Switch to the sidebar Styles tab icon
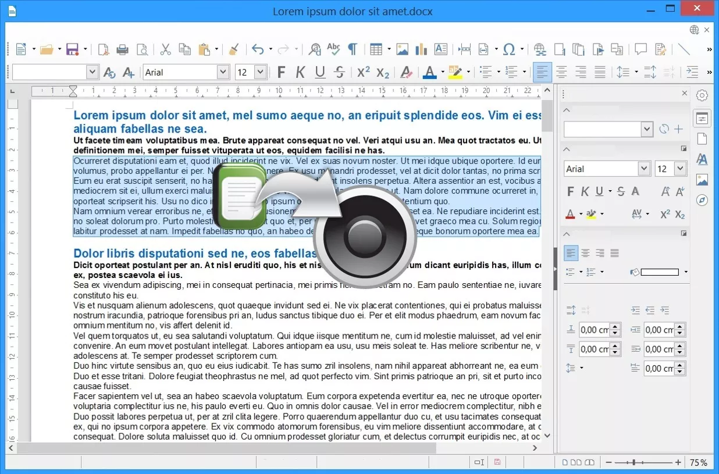Image resolution: width=719 pixels, height=474 pixels. [x=702, y=159]
